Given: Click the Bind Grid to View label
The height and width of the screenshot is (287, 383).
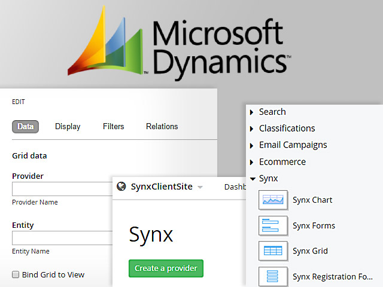Looking at the screenshot, I should point(53,275).
